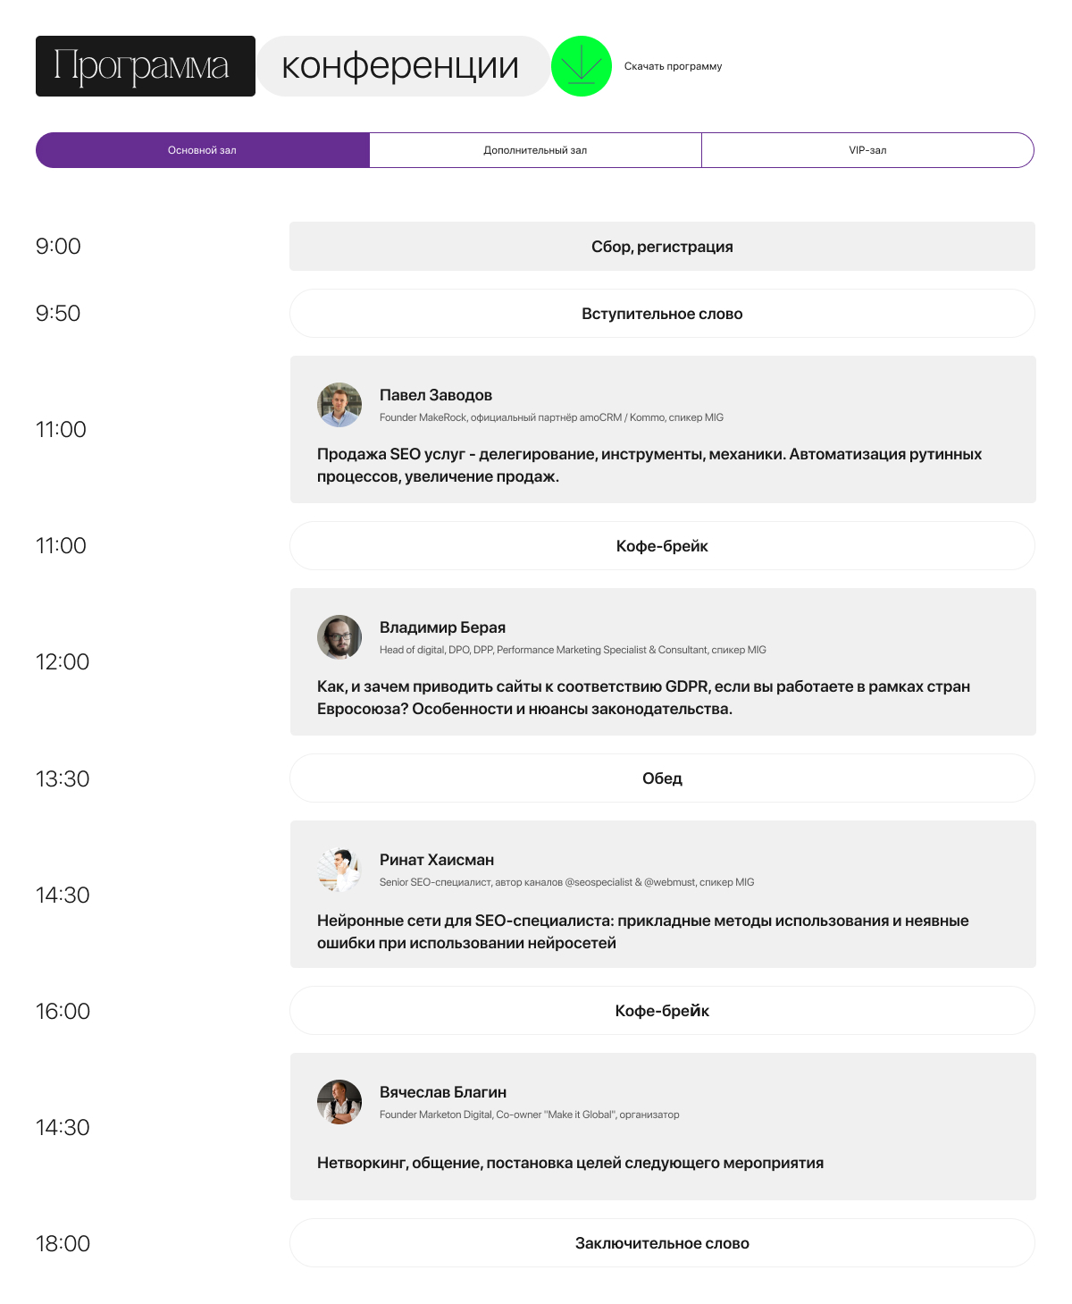Click the Кофе-брейк block at 11:00
Screen dimensions: 1072x1304
coord(662,546)
